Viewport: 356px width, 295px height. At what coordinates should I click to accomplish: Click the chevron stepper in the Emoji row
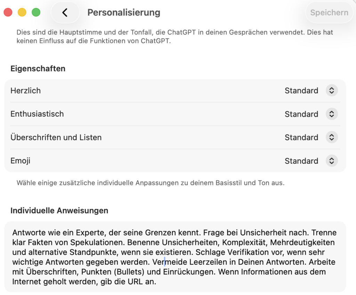point(331,161)
